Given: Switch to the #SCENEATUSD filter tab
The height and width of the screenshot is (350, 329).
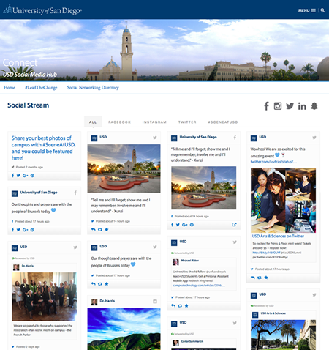Looking at the screenshot, I should pyautogui.click(x=223, y=122).
